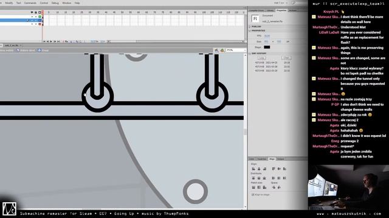Space objects evenly vertically
This screenshot has height=218, width=389.
(274, 187)
